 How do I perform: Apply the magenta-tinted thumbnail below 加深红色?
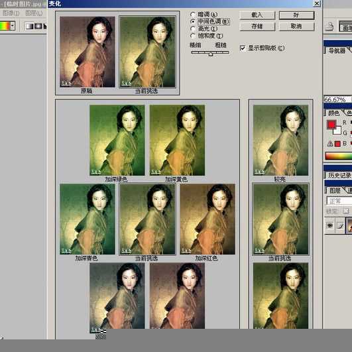click(x=177, y=296)
